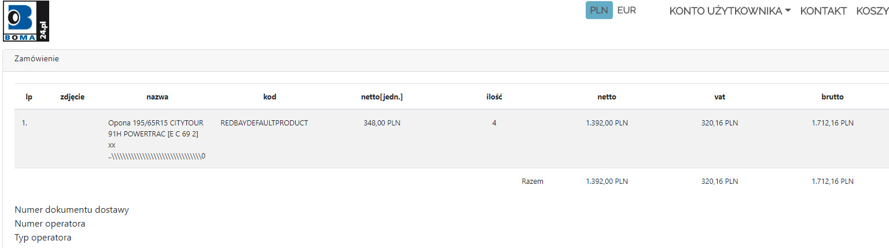Click 'Numer dokumentu dostawy' label
Screen dimensions: 889x248
click(72, 210)
